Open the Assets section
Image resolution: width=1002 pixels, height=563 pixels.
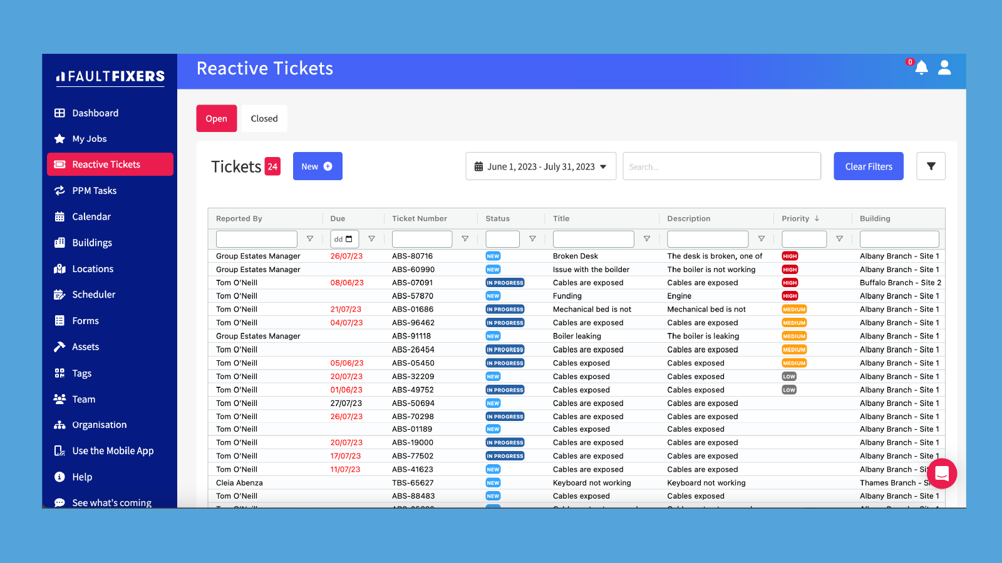coord(86,347)
